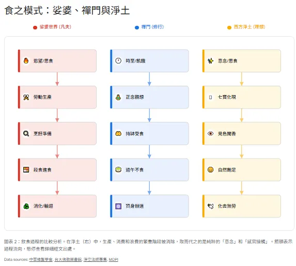Click the 資身辦道 node label
Image resolution: width=296 pixels, height=266 pixels.
coord(135,206)
